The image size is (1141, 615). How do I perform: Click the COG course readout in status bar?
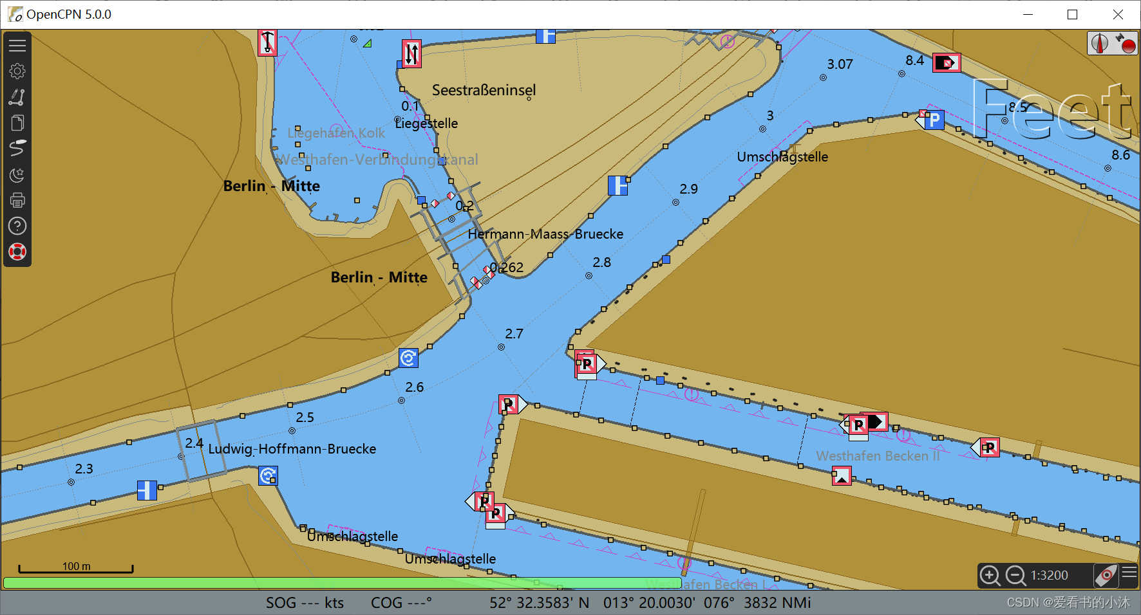tap(401, 603)
